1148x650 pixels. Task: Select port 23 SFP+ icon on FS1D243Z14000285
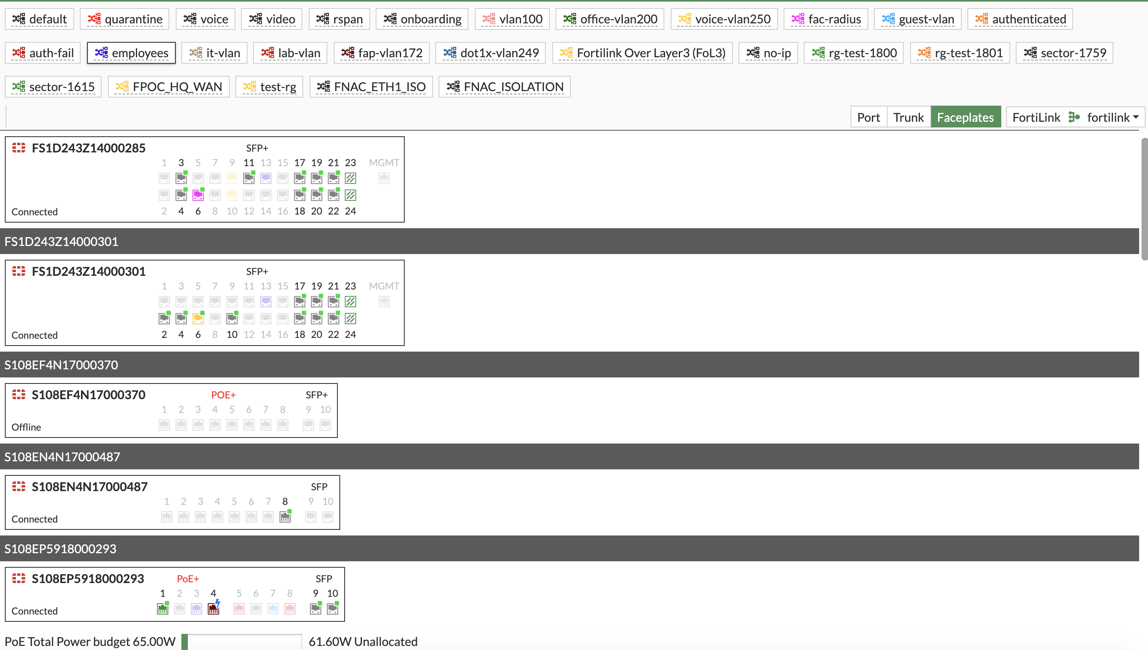tap(350, 178)
